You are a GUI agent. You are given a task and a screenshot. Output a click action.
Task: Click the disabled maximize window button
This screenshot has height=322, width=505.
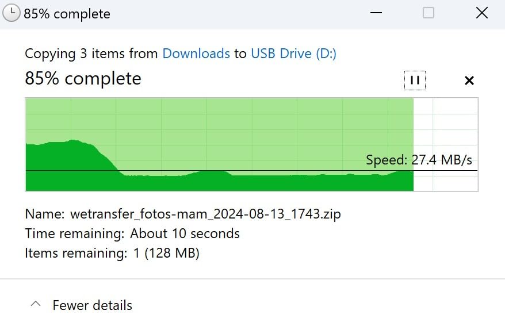[429, 13]
